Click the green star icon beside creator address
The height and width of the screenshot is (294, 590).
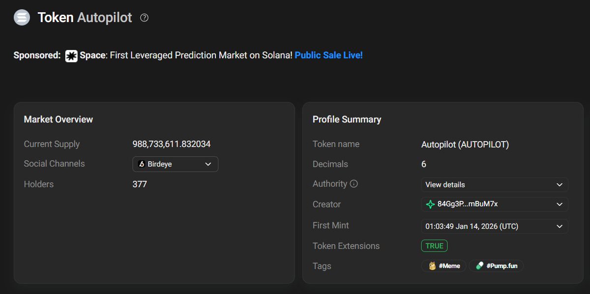pos(430,204)
